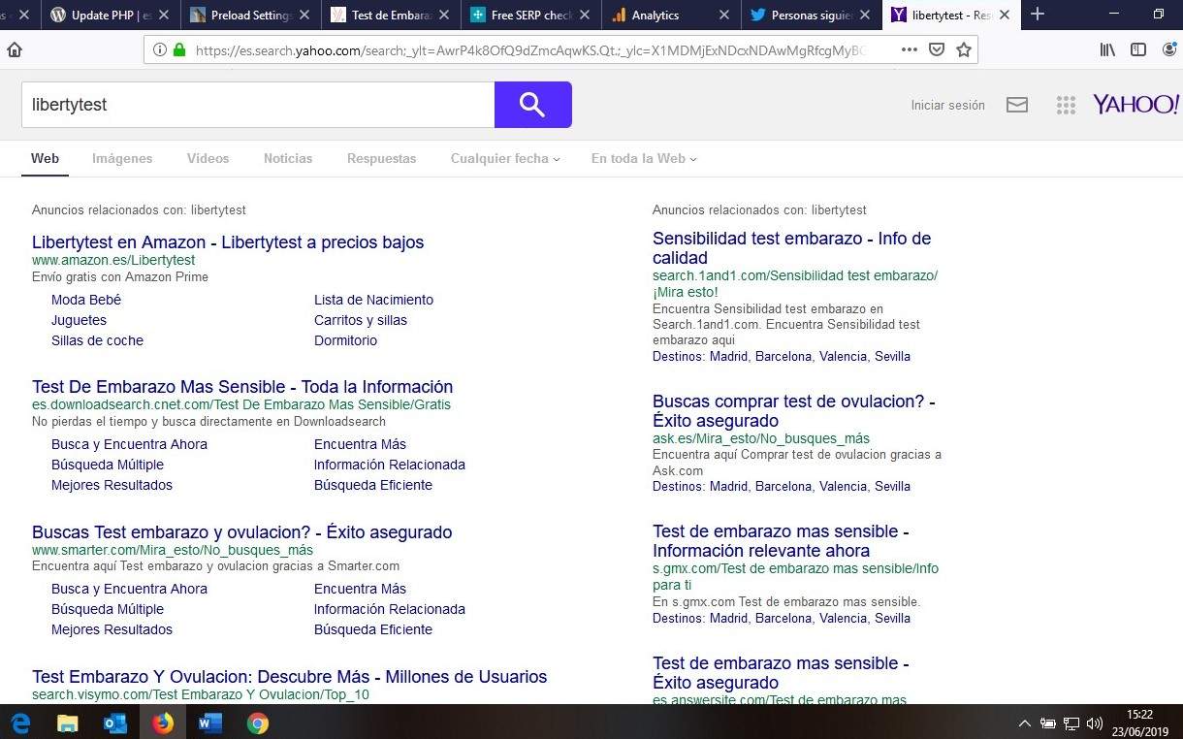The height and width of the screenshot is (739, 1183).
Task: Click the 'Dormitorio' Amazon sublink
Action: coord(345,340)
